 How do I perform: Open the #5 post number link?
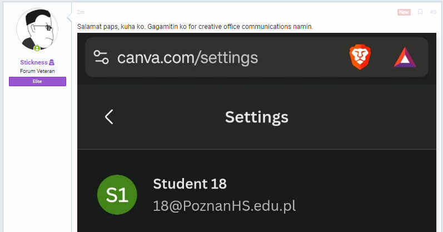(x=433, y=12)
